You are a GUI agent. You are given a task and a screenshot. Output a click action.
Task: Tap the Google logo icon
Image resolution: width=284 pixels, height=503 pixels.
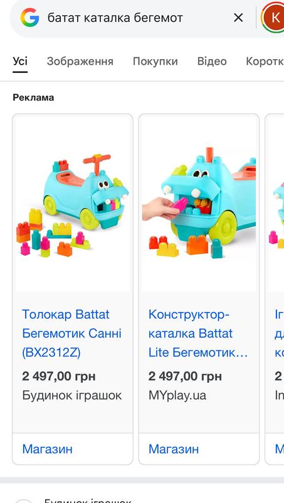click(x=29, y=18)
